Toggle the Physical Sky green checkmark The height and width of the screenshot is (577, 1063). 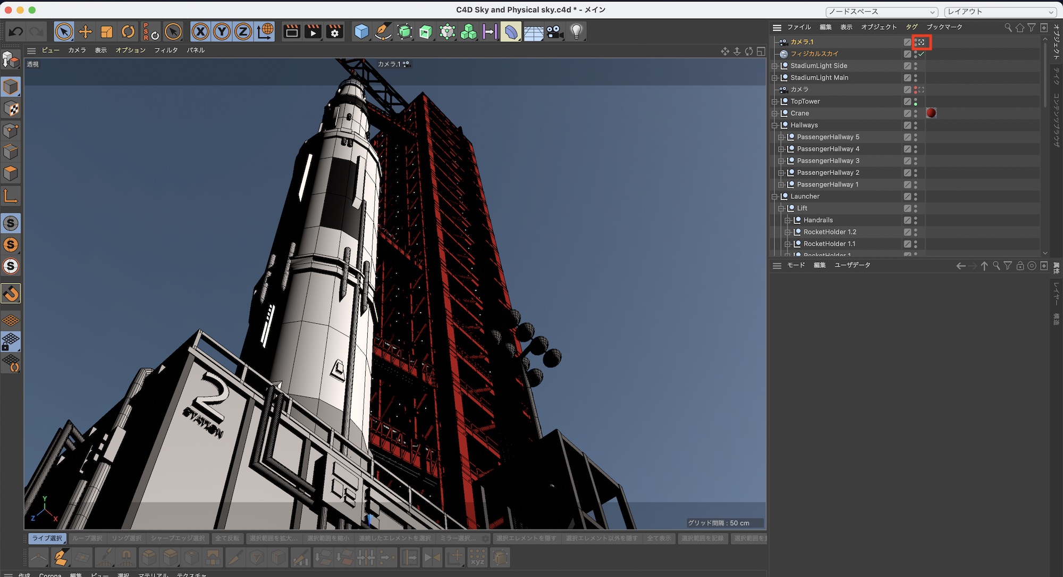[922, 54]
